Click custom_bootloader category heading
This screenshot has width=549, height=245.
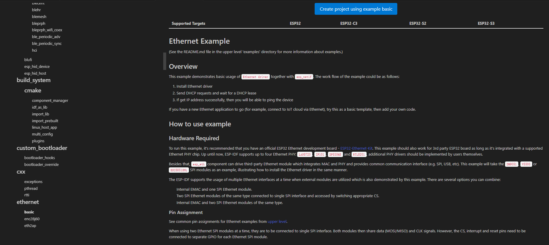pyautogui.click(x=42, y=148)
